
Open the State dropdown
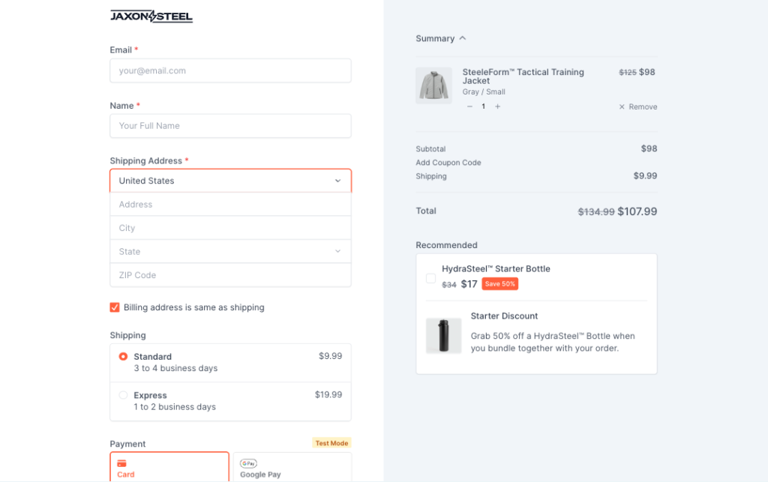point(230,252)
